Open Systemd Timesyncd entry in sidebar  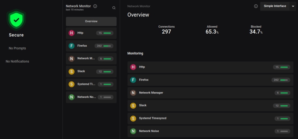coord(91,84)
